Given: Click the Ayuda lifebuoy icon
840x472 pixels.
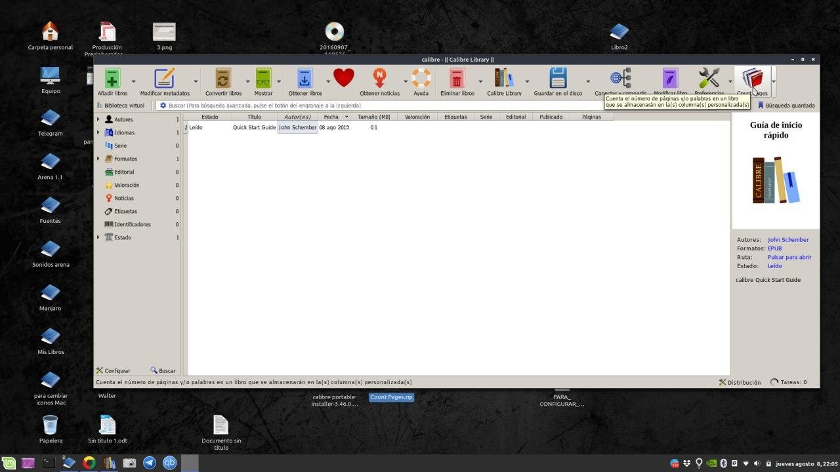Looking at the screenshot, I should pos(421,78).
